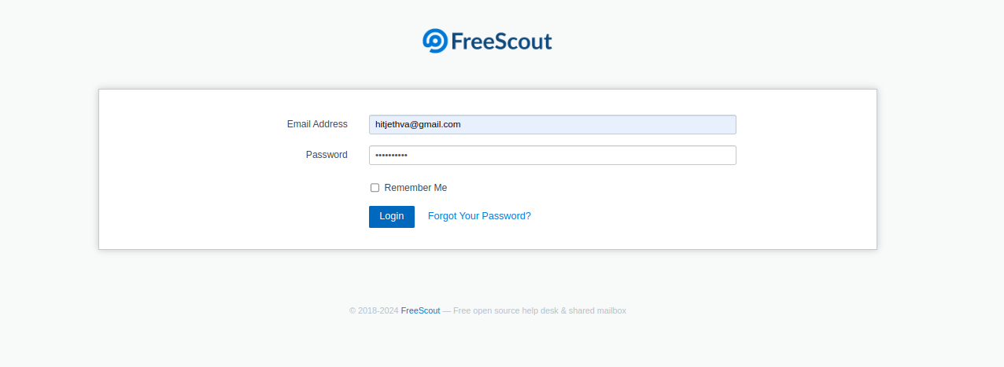Click the Password field label

tap(327, 155)
